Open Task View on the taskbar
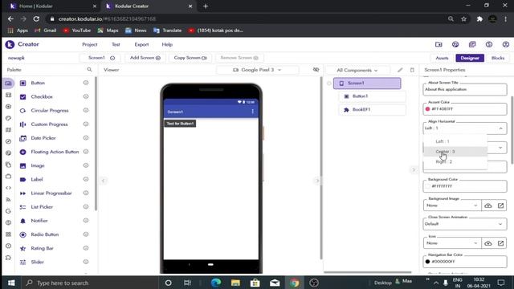Viewport: 514px width, 289px height. click(187, 283)
